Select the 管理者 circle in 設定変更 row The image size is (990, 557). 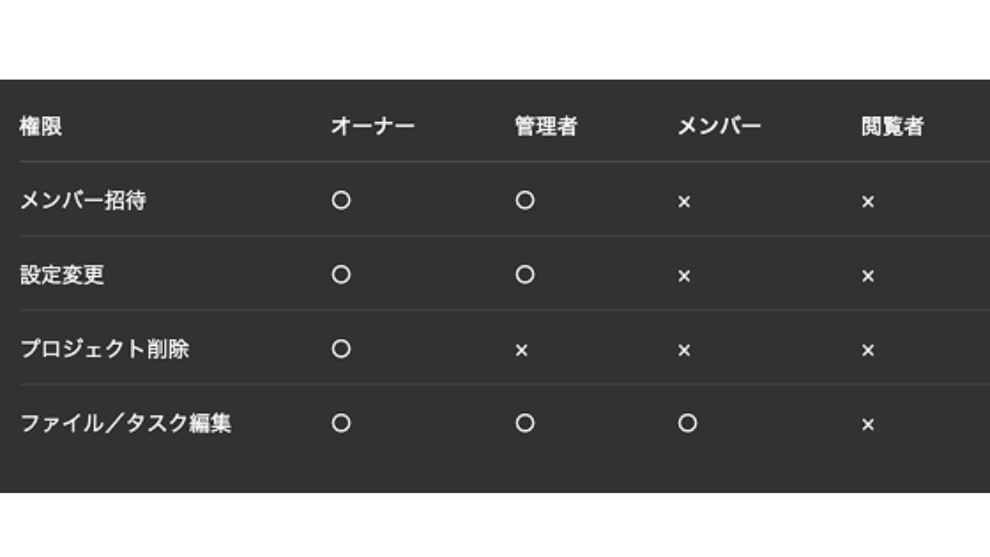[x=524, y=275]
